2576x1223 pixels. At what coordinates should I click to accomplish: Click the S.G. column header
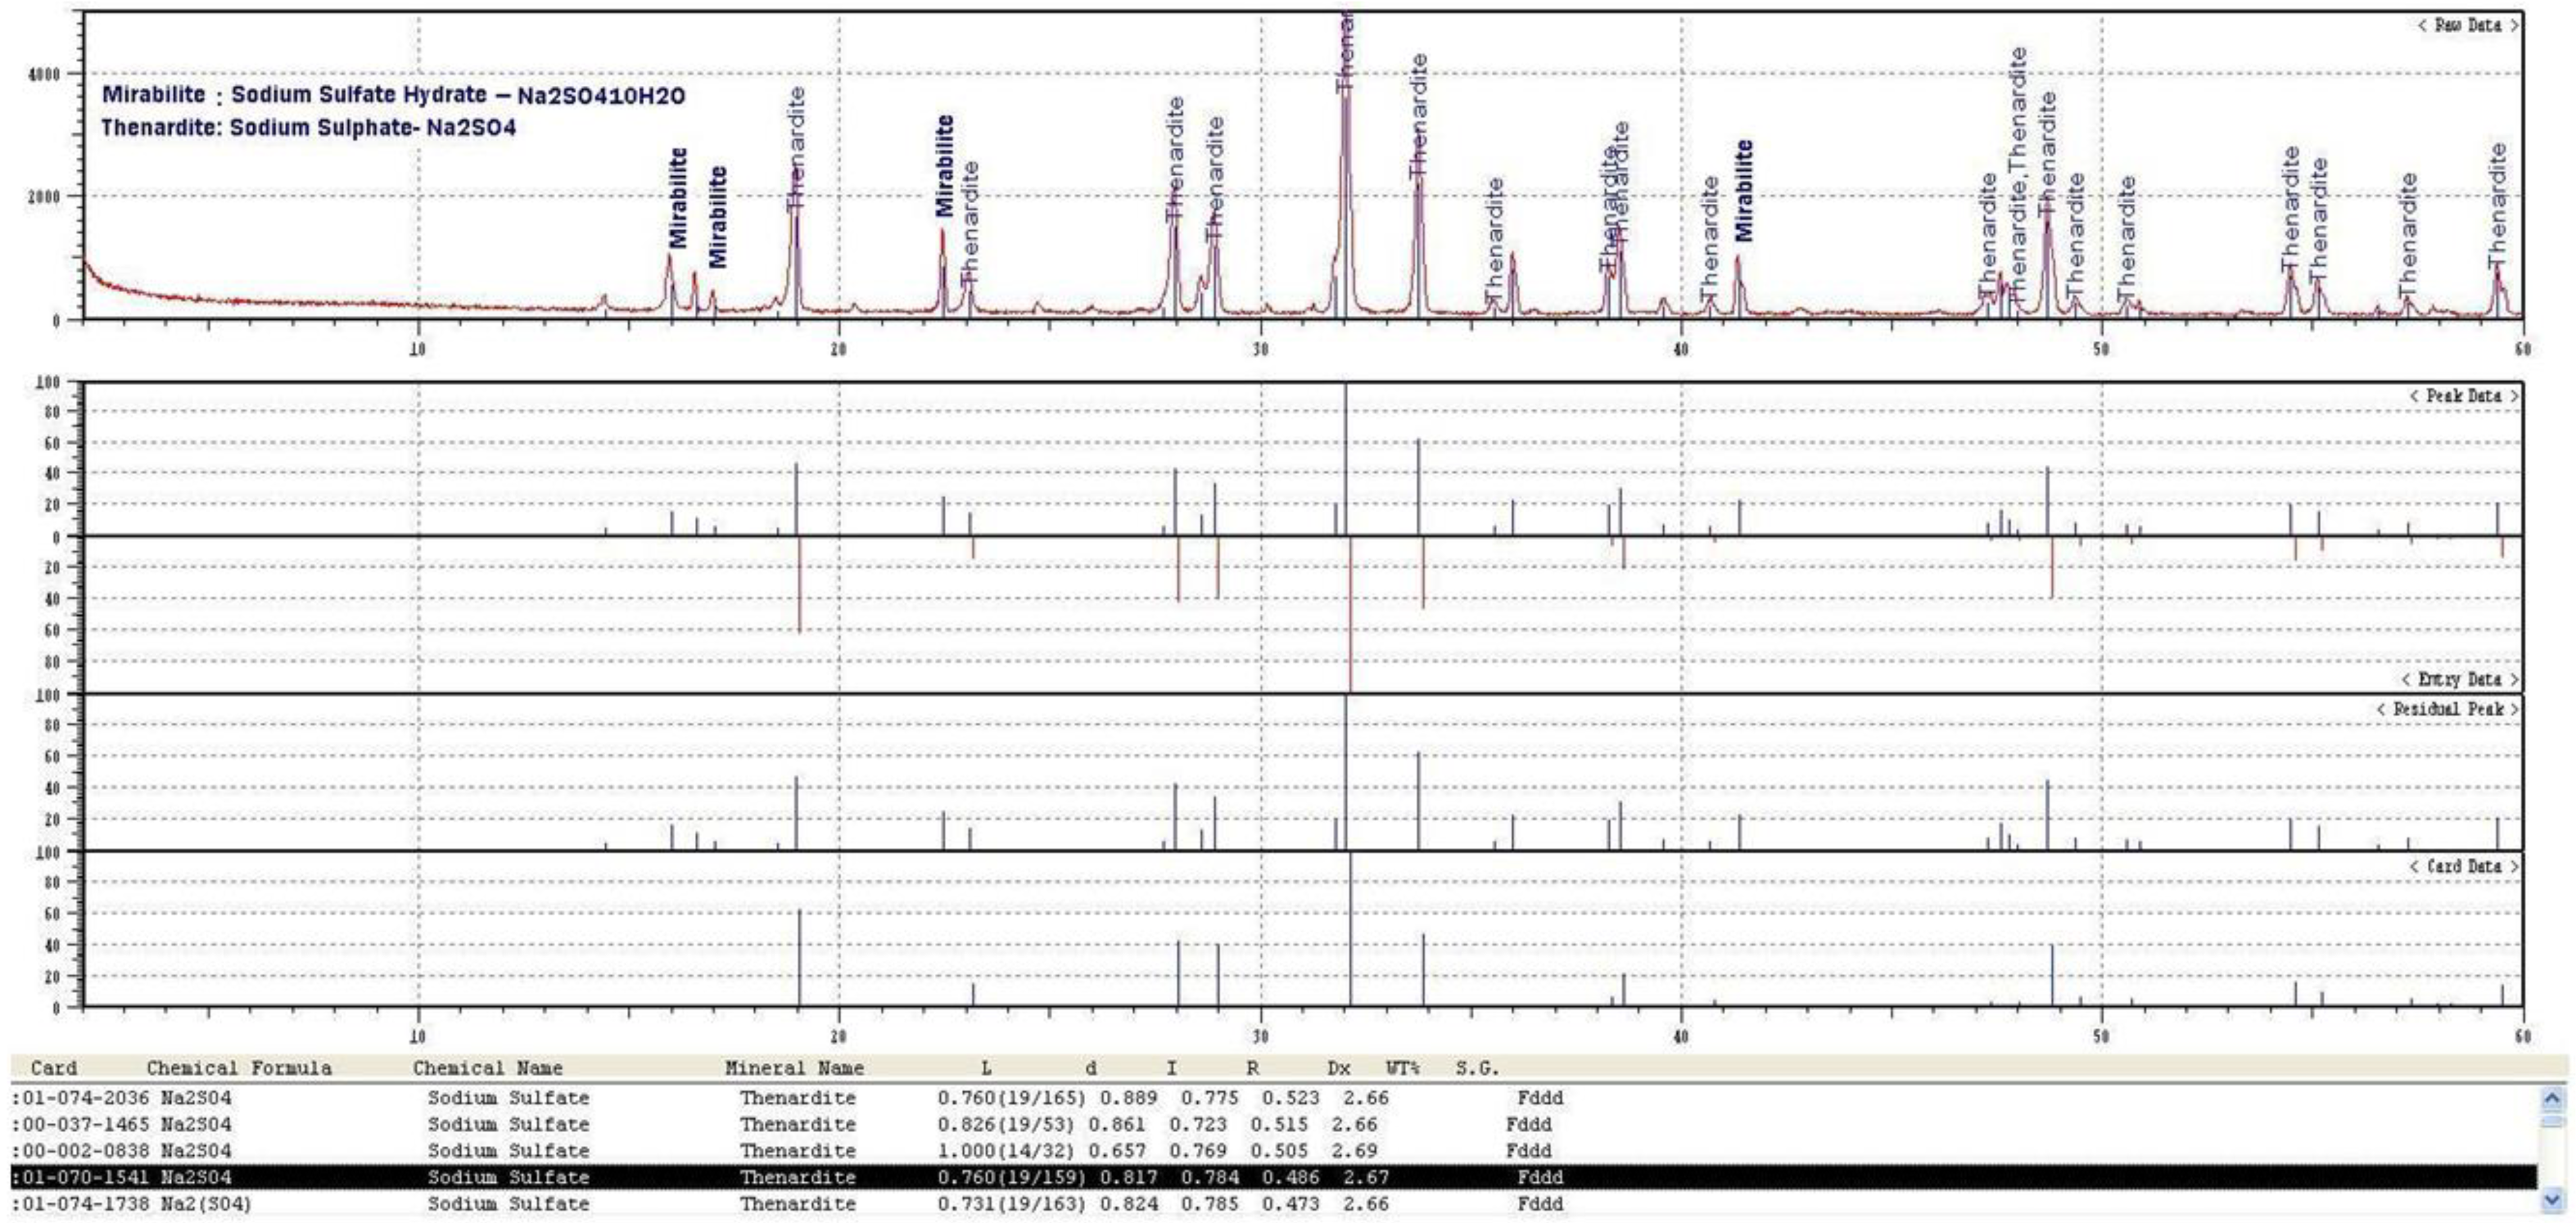(1477, 1068)
